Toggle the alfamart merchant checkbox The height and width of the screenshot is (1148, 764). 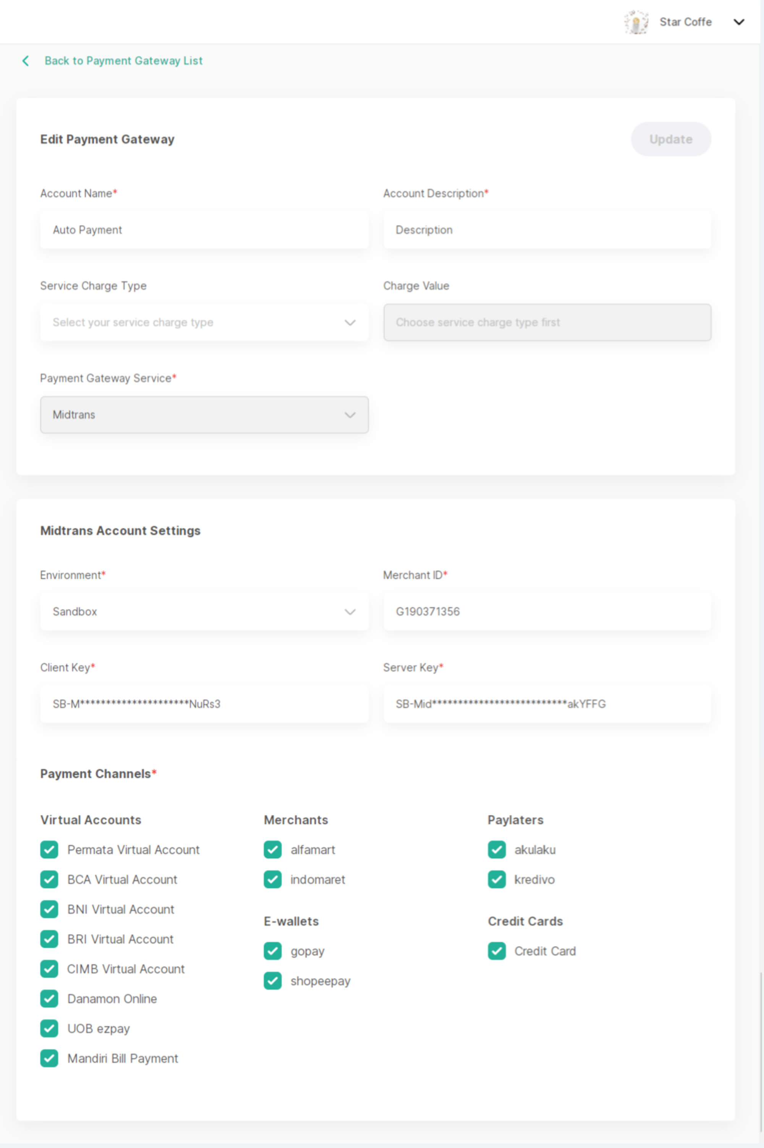(x=273, y=850)
